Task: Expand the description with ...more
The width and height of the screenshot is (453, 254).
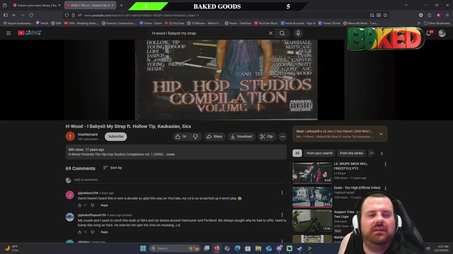Action: click(170, 154)
